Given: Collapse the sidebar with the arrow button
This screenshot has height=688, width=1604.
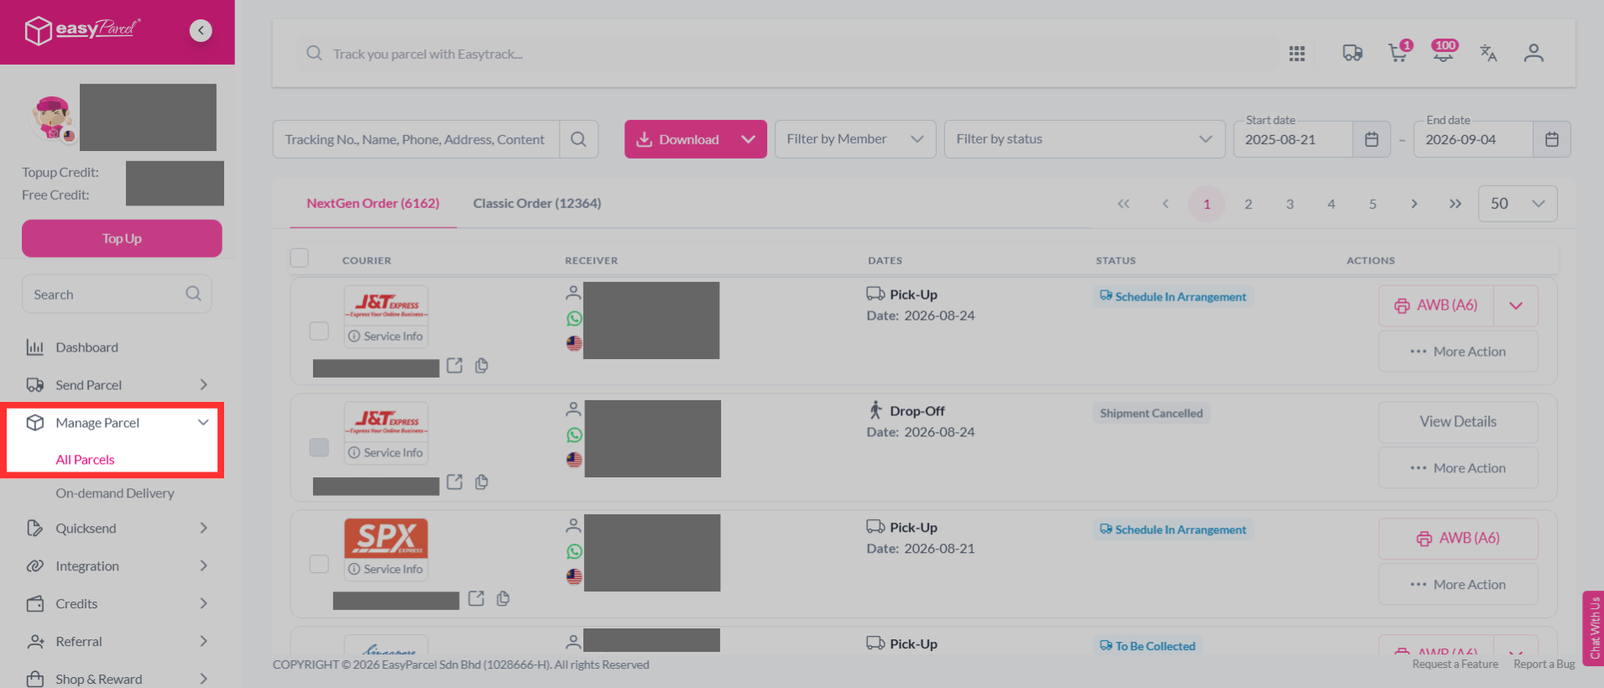Looking at the screenshot, I should click(x=201, y=30).
